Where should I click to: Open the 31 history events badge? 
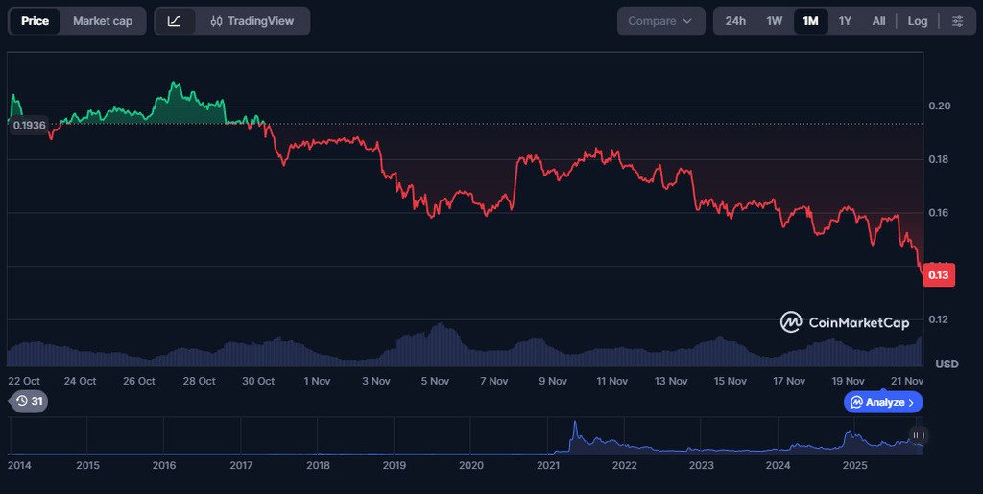30,401
